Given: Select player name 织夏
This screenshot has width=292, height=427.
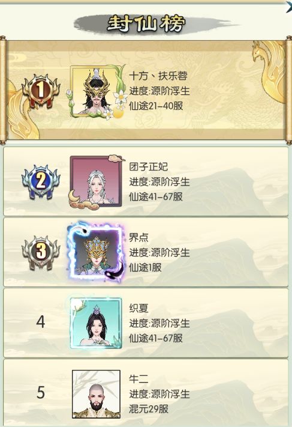Looking at the screenshot, I should click(x=139, y=308).
